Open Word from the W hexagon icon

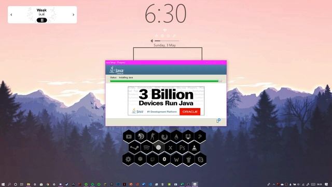pyautogui.click(x=176, y=159)
